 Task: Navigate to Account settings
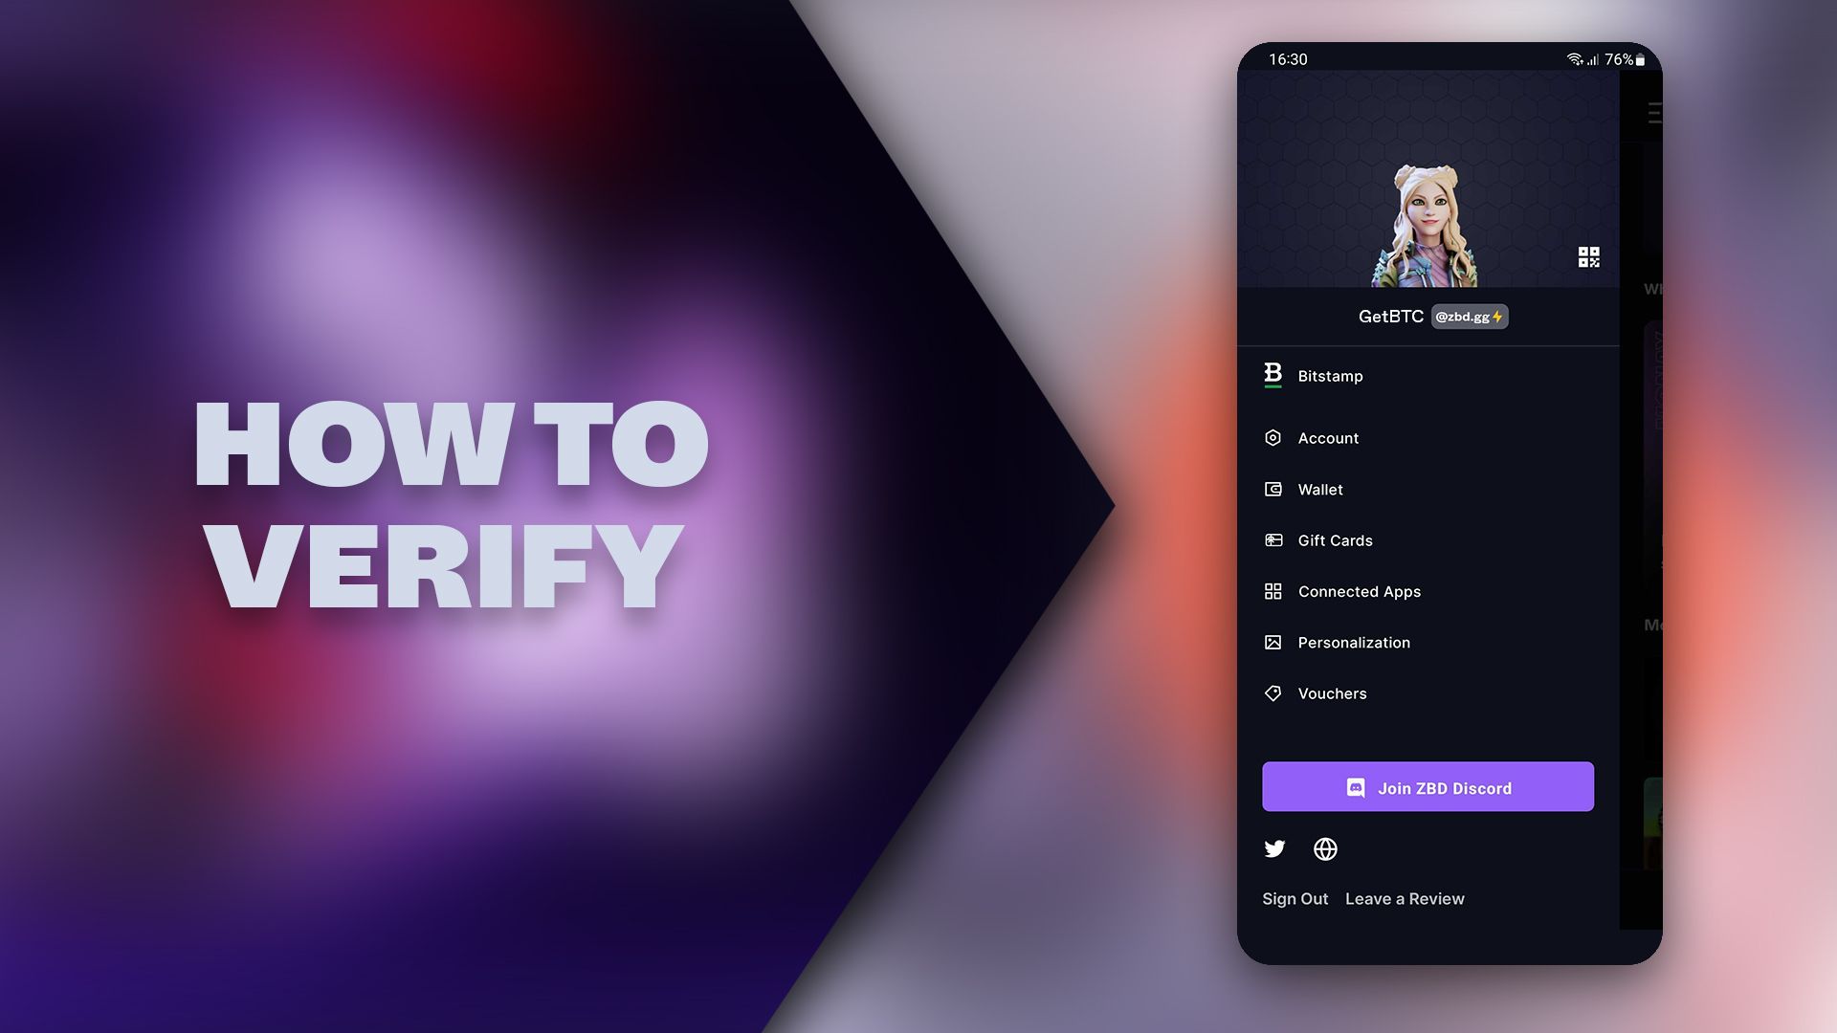(x=1329, y=438)
